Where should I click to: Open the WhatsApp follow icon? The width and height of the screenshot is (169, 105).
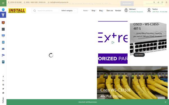coord(3,93)
